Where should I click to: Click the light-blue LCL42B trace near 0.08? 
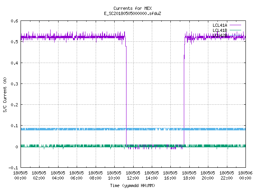pyautogui.click(x=133, y=129)
